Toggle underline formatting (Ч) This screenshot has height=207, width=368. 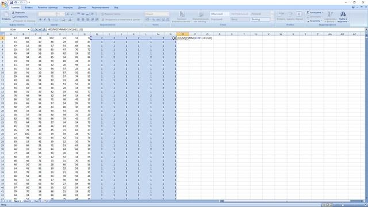(x=49, y=20)
